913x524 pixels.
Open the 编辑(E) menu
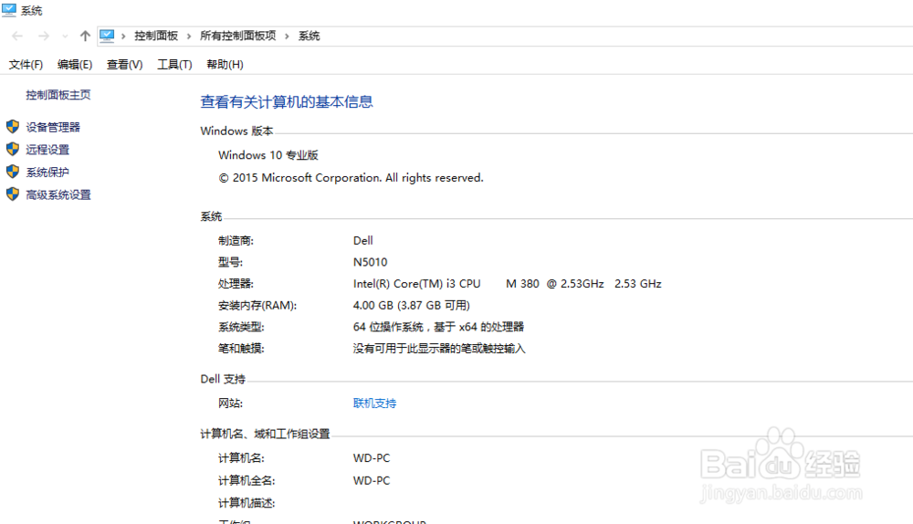pos(75,65)
